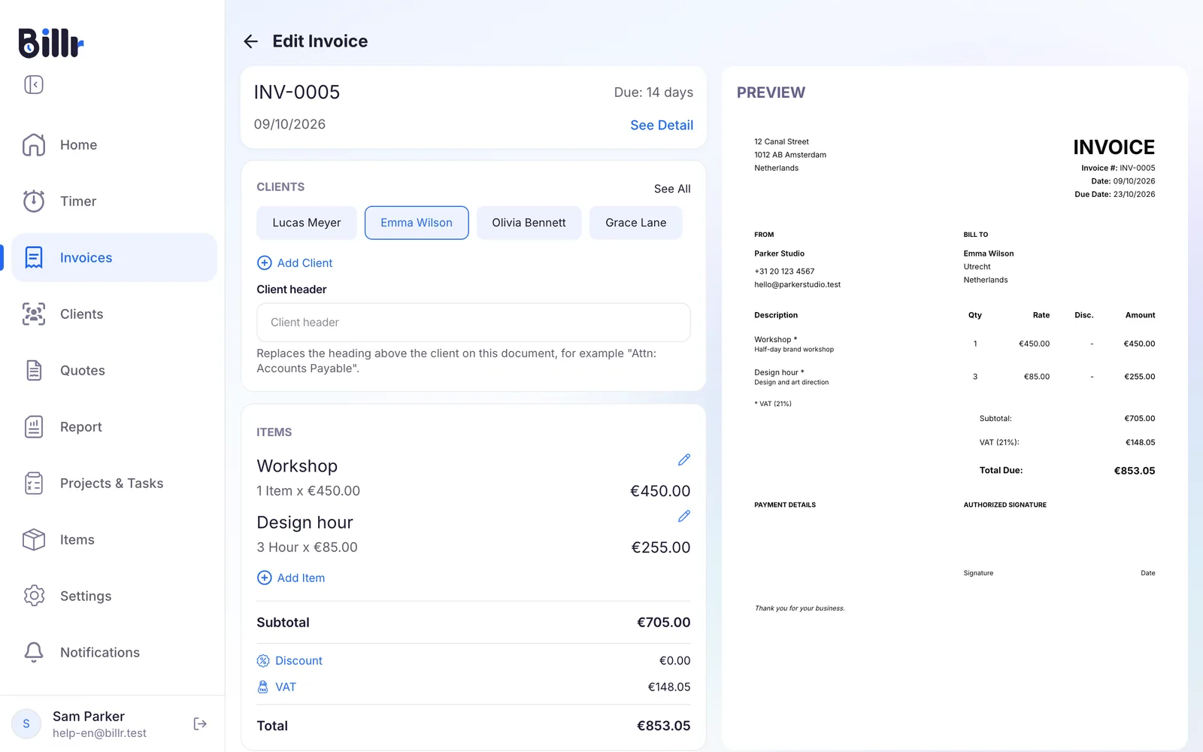Viewport: 1203px width, 752px height.
Task: Click the Quotes document icon
Action: (x=34, y=370)
